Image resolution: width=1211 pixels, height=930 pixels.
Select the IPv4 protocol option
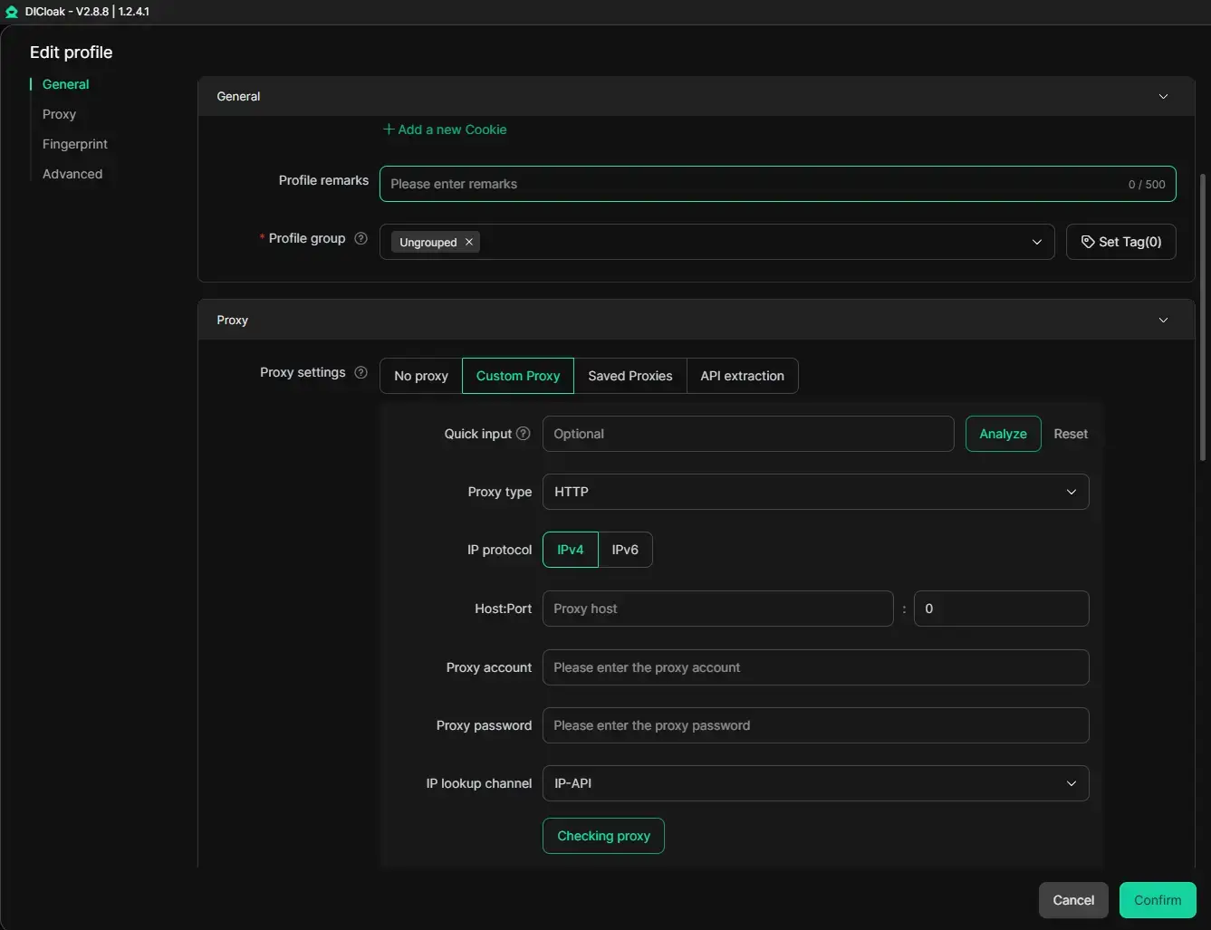click(x=570, y=550)
